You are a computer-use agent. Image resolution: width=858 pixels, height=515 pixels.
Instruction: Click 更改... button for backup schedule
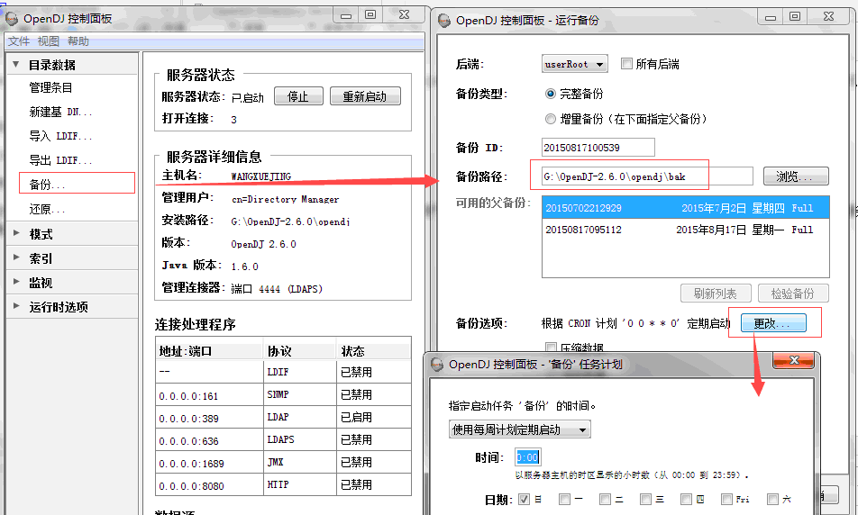click(773, 323)
